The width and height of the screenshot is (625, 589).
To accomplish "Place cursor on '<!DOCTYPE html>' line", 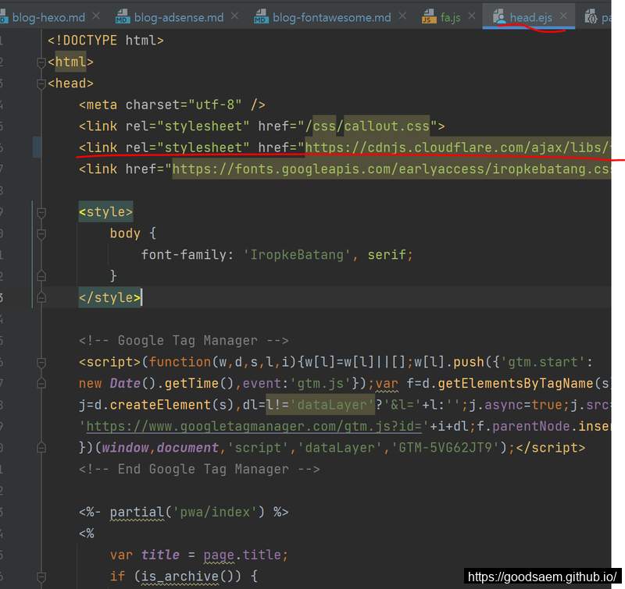I will (x=105, y=41).
